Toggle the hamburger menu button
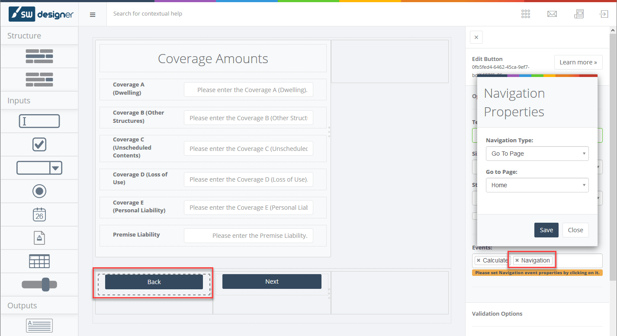The image size is (617, 336). 93,14
